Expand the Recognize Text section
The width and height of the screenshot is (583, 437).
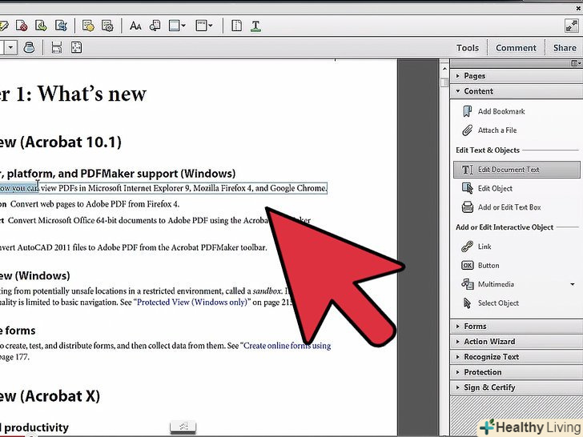click(516, 357)
